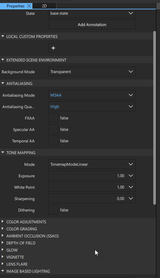The image size is (160, 278).
Task: Expand the Glow section arrow
Action: click(x=3, y=250)
